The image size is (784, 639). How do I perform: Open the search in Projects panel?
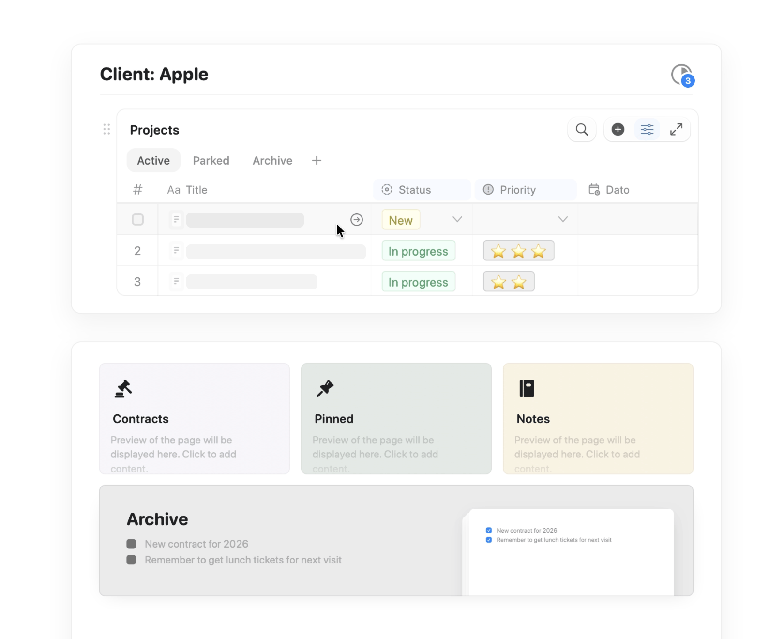point(582,129)
